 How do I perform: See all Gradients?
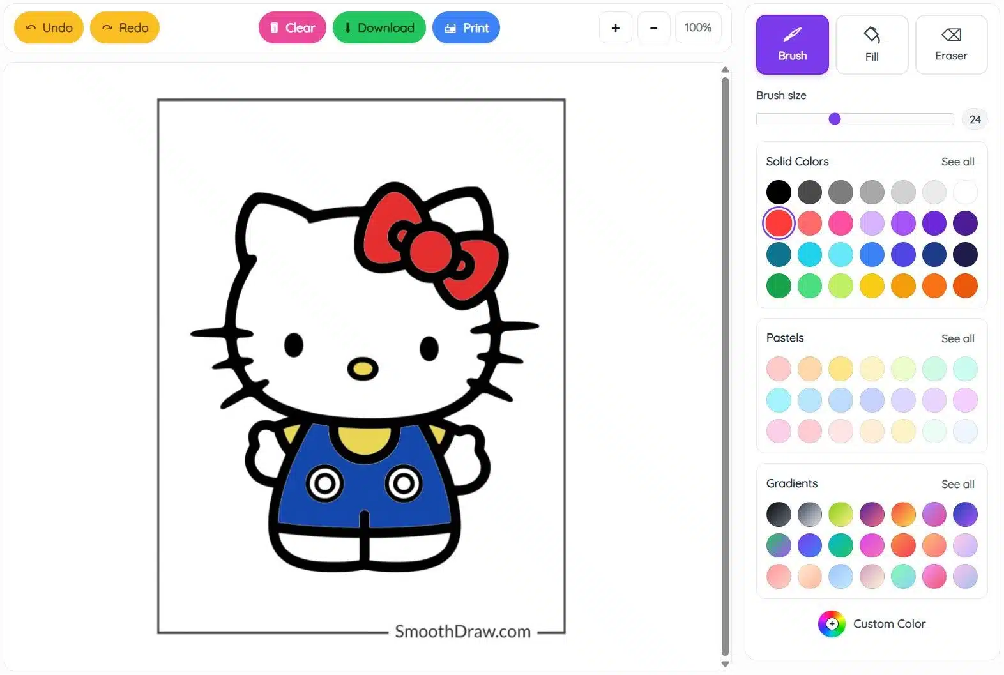[957, 484]
